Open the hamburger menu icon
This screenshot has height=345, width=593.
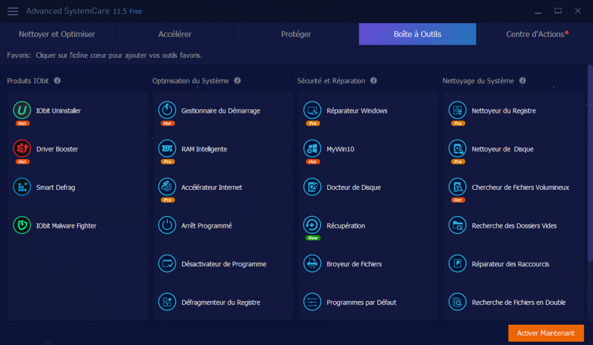pyautogui.click(x=13, y=12)
